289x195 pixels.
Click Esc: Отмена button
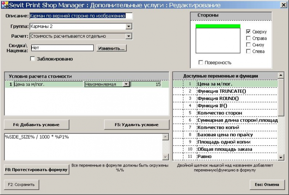[x=267, y=185]
